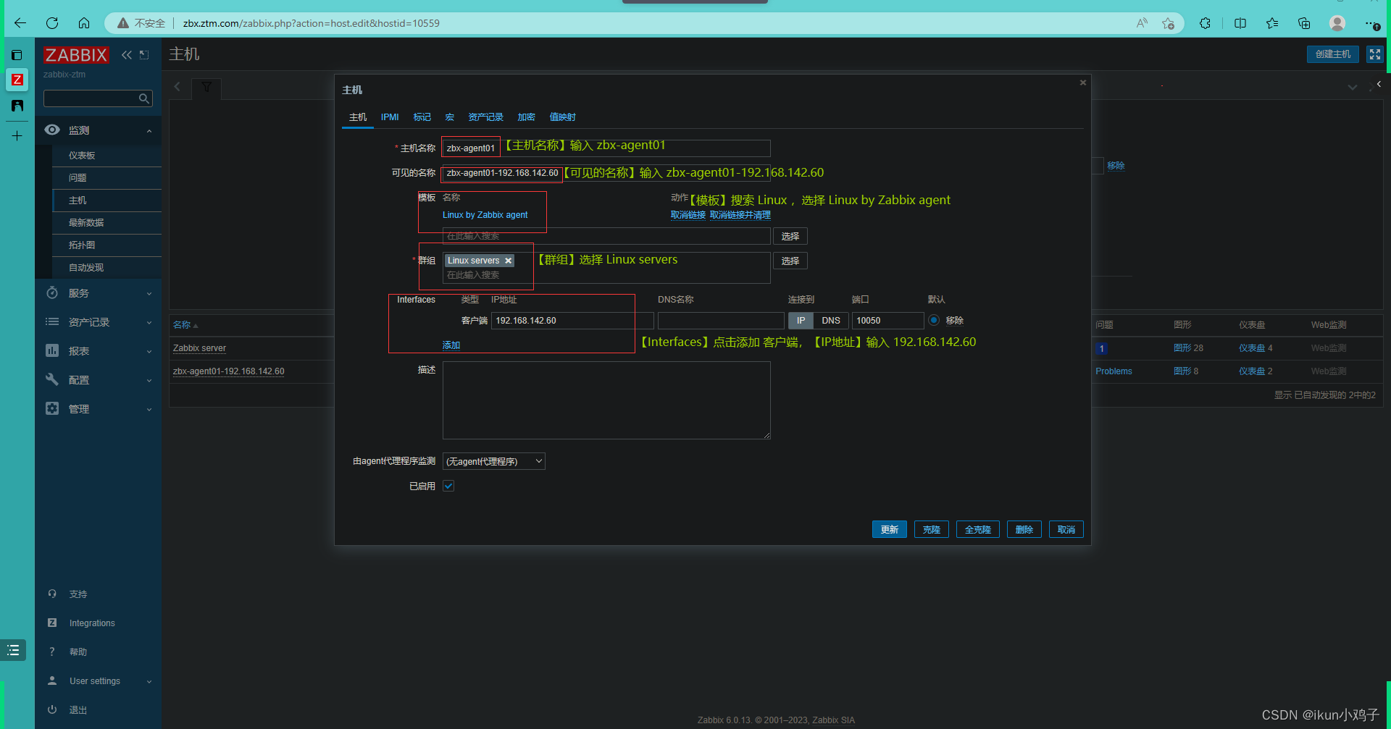The image size is (1391, 729).
Task: Expand the Inventory menu section
Action: click(x=98, y=322)
